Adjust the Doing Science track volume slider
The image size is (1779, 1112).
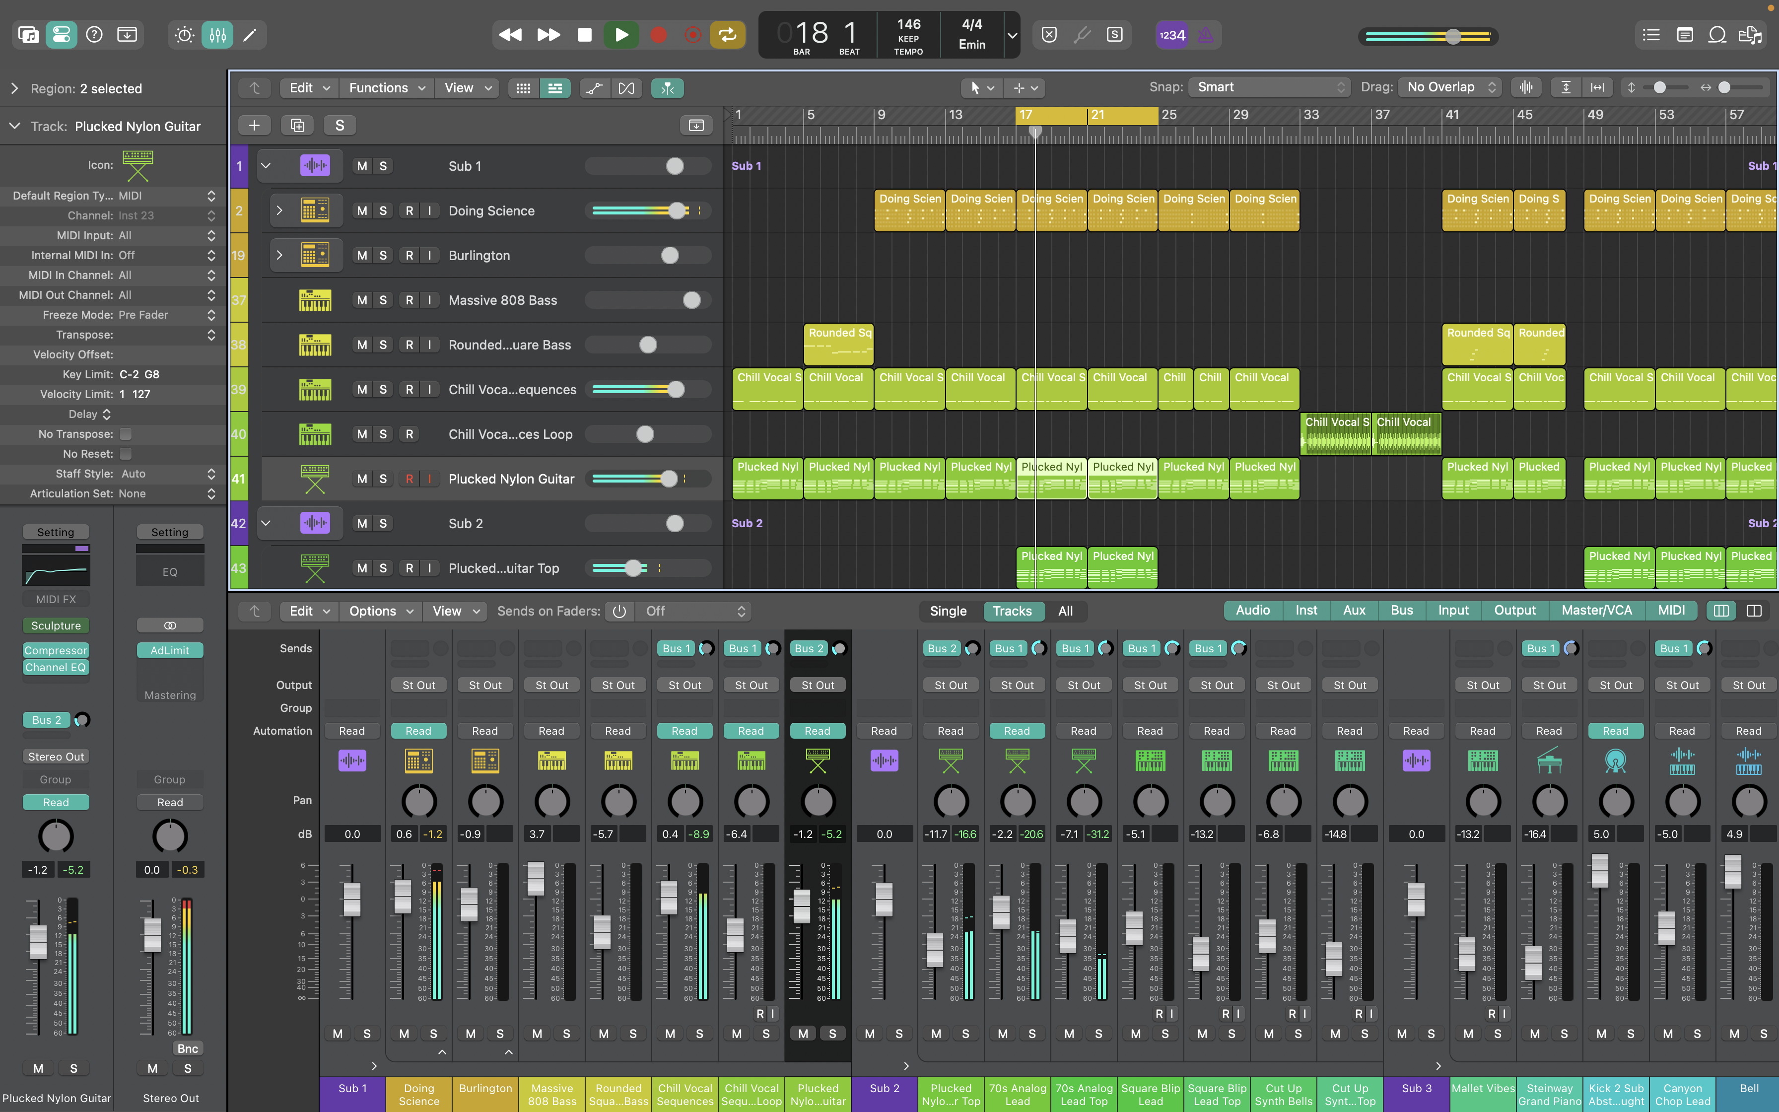(x=647, y=211)
